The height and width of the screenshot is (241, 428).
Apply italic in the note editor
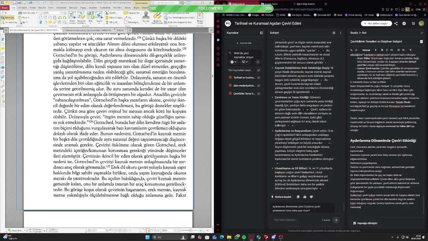coord(387,50)
